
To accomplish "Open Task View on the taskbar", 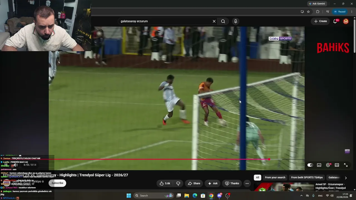I will click(x=179, y=196).
